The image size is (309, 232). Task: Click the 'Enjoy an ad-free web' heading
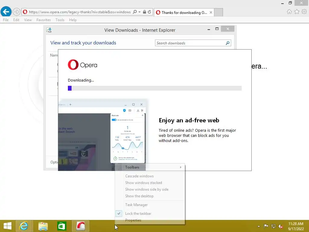189,120
